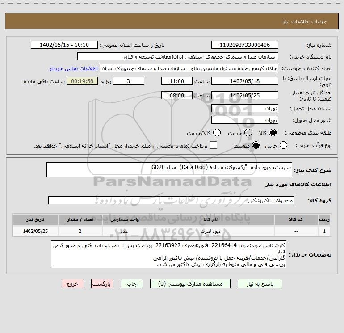Click the remaining days field showing 3

[x=129, y=81]
